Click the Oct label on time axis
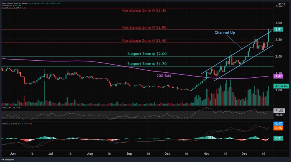291x162 pixels. point(167,153)
